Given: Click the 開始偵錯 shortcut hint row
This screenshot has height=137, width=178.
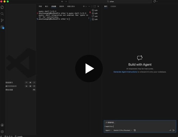Looking at the screenshot, I should (x=21, y=90).
